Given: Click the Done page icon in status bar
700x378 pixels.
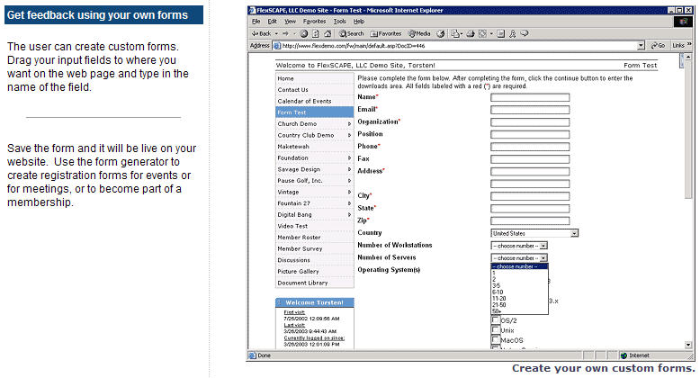Looking at the screenshot, I should [x=252, y=355].
